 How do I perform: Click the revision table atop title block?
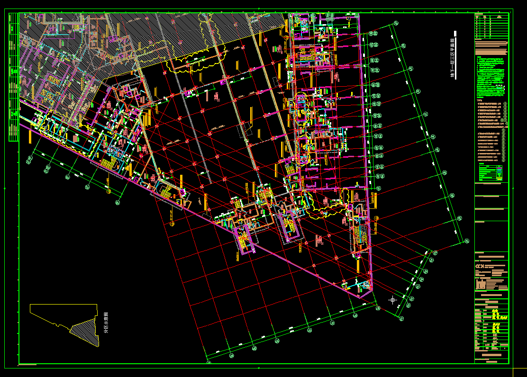tap(491, 26)
